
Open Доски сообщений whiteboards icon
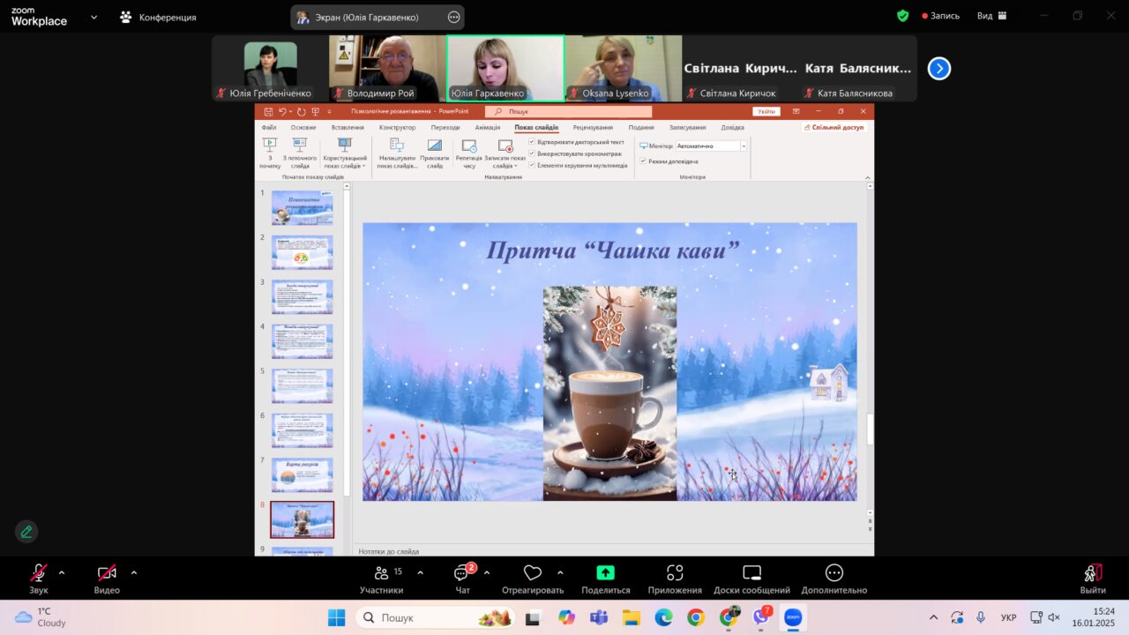coord(751,573)
